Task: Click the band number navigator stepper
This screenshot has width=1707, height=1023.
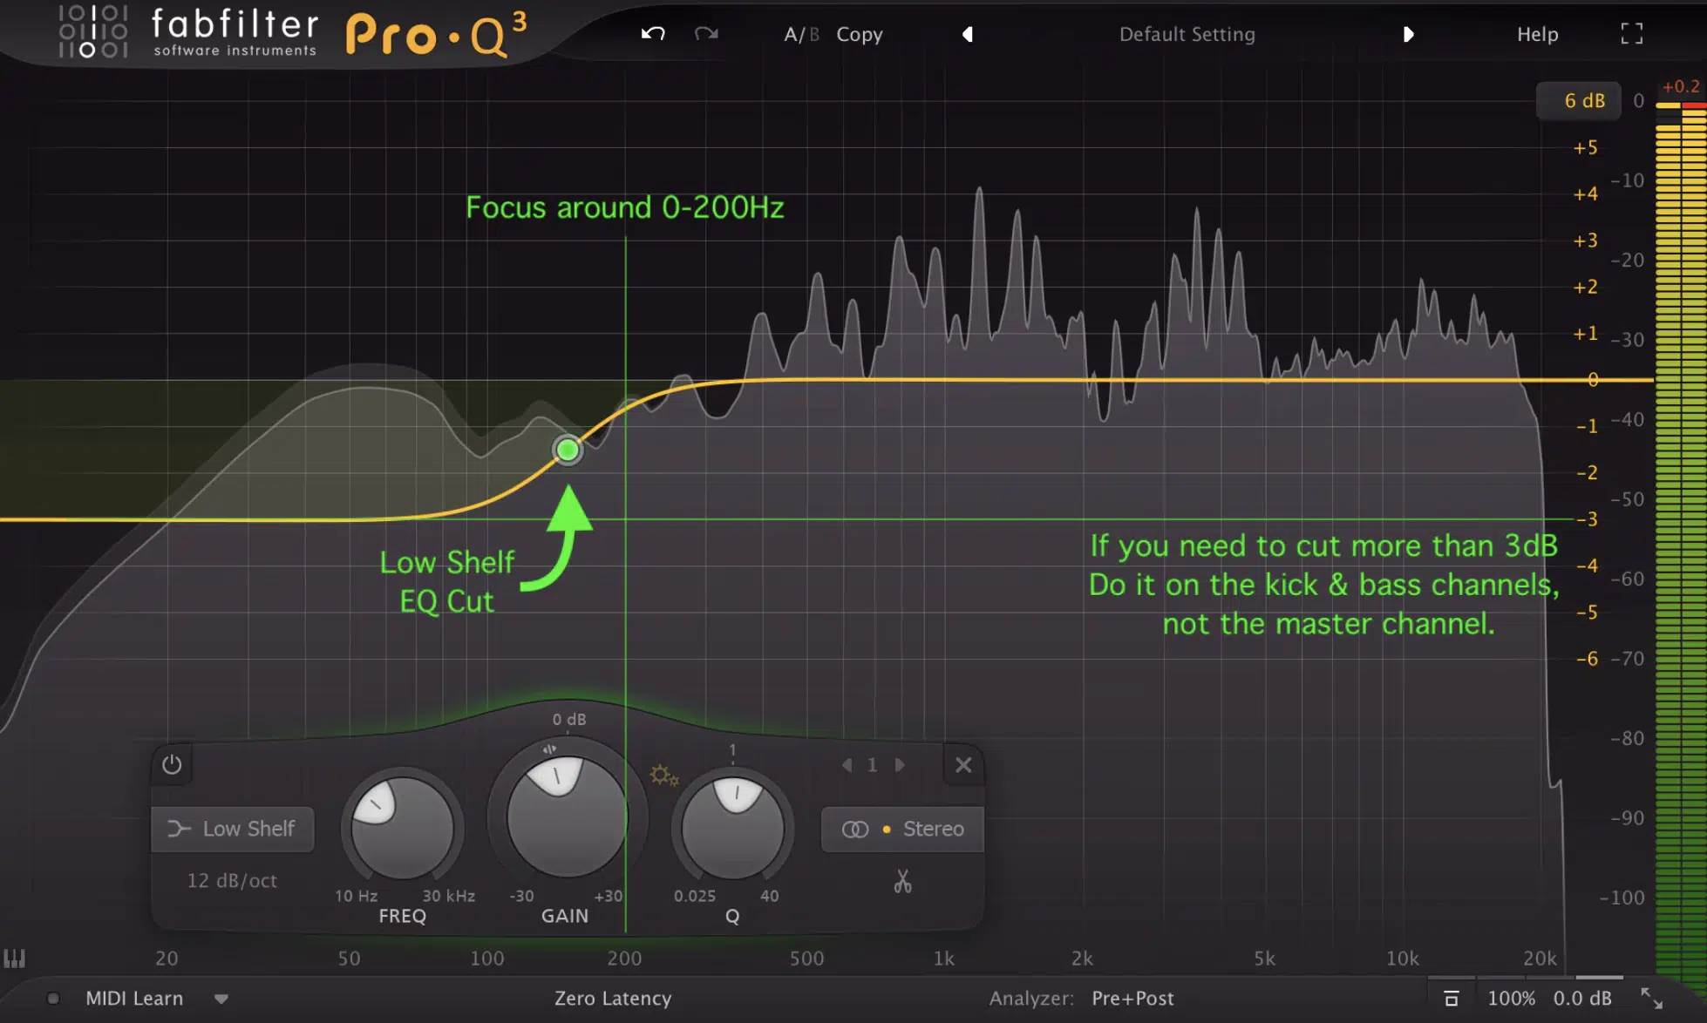Action: pos(873,763)
